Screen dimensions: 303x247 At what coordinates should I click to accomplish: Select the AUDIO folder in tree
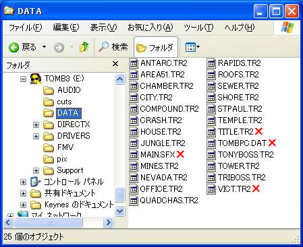62,90
